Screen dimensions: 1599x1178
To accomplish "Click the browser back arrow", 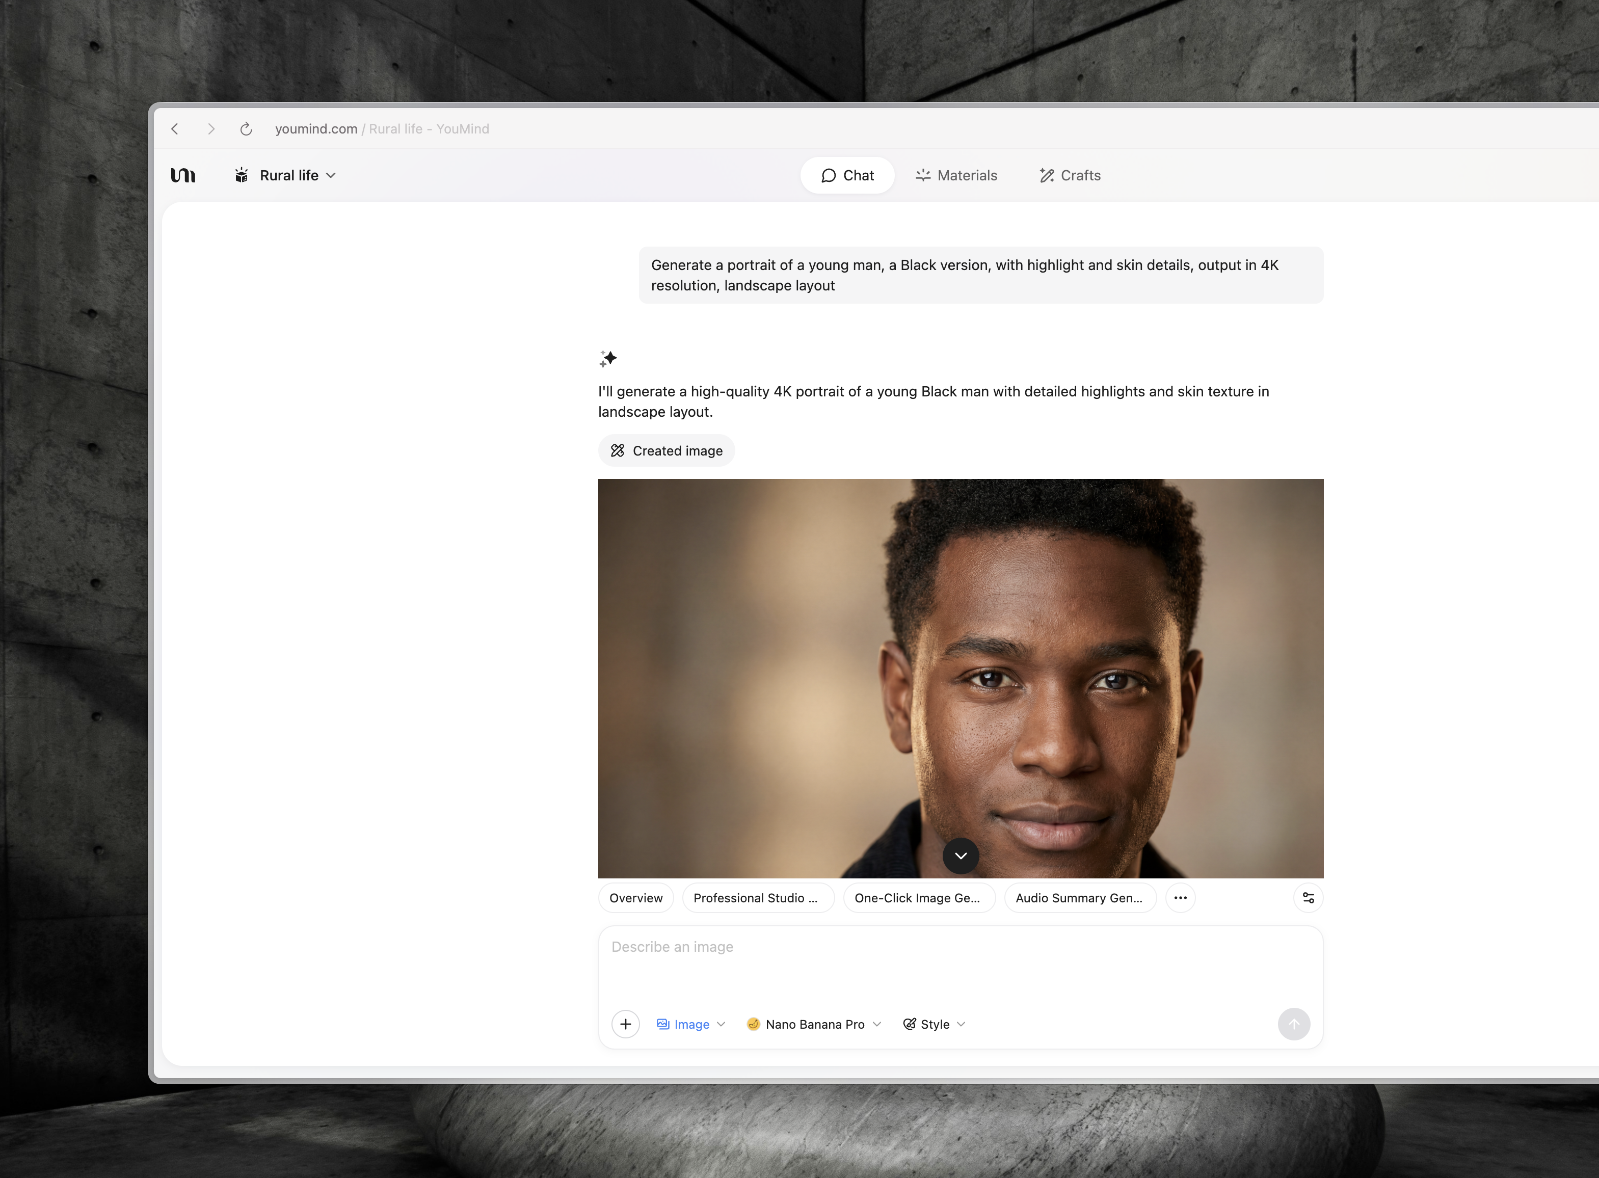I will coord(175,129).
